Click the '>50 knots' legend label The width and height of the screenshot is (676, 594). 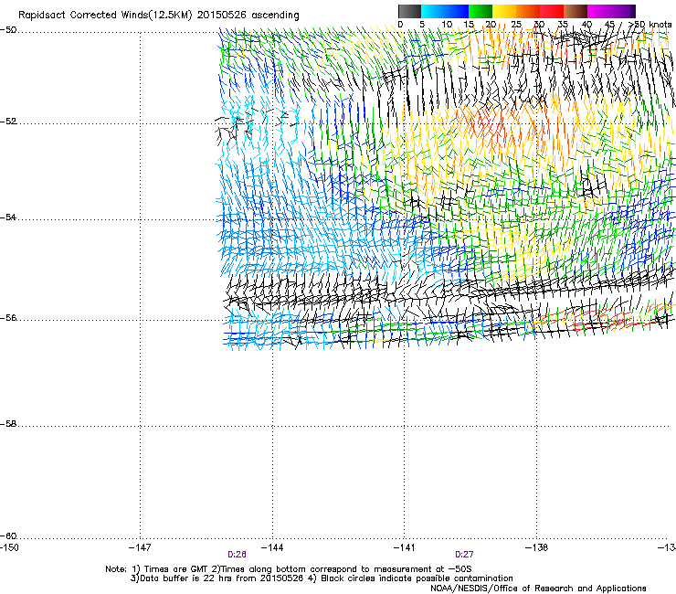click(650, 25)
